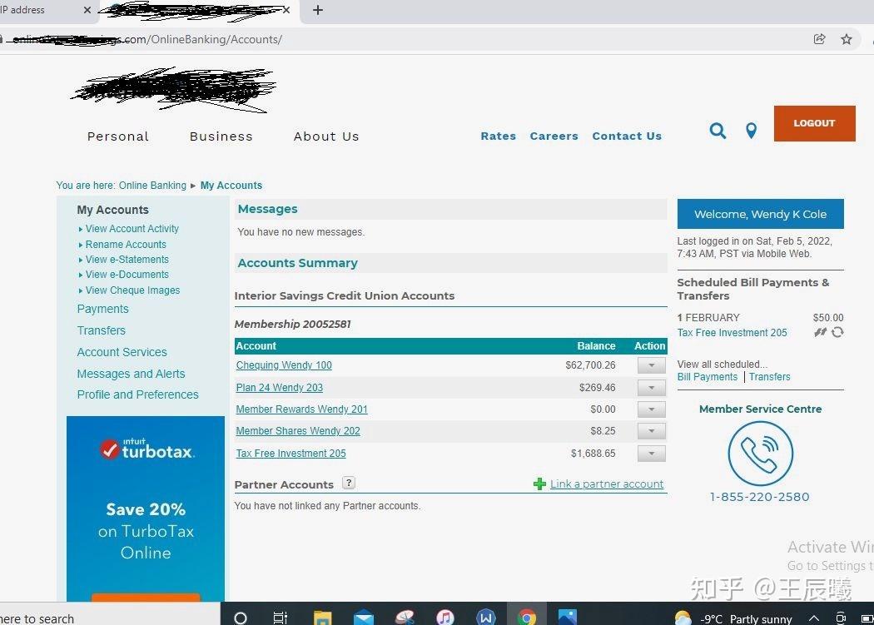Open action dropdown for Plan 24 Wendy 203
The width and height of the screenshot is (874, 625).
click(x=651, y=388)
